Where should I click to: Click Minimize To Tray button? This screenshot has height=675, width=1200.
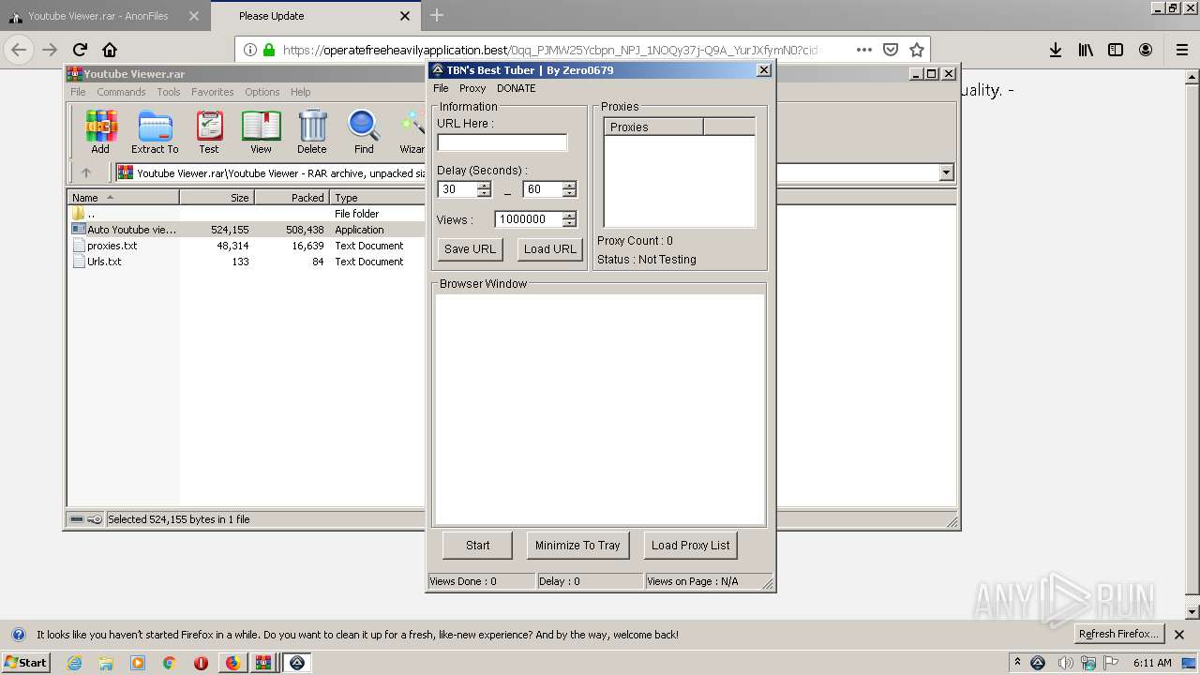pos(577,546)
